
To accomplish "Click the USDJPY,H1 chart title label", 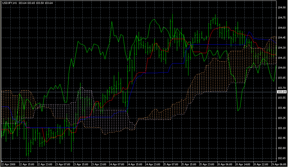I will 9,3.
